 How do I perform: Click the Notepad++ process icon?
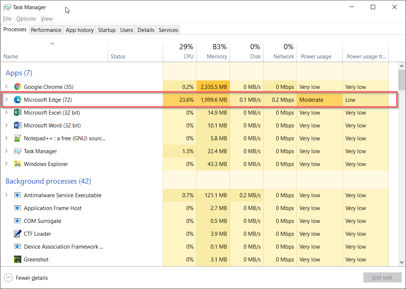[x=17, y=138]
